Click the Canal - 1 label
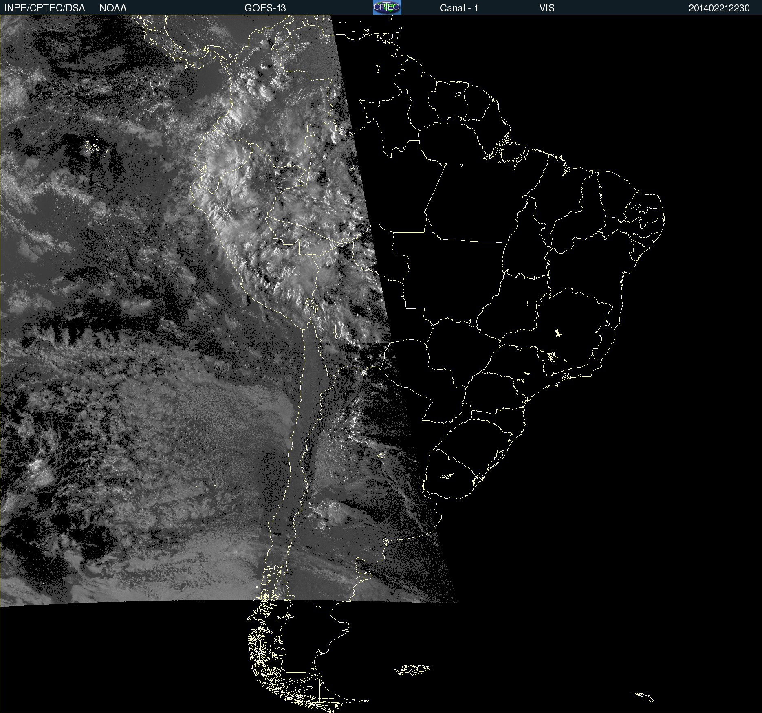Viewport: 762px width, 713px height. 459,8
